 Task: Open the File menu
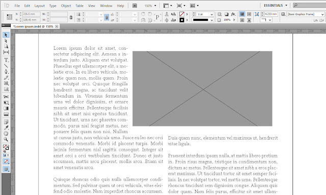tap(17, 6)
